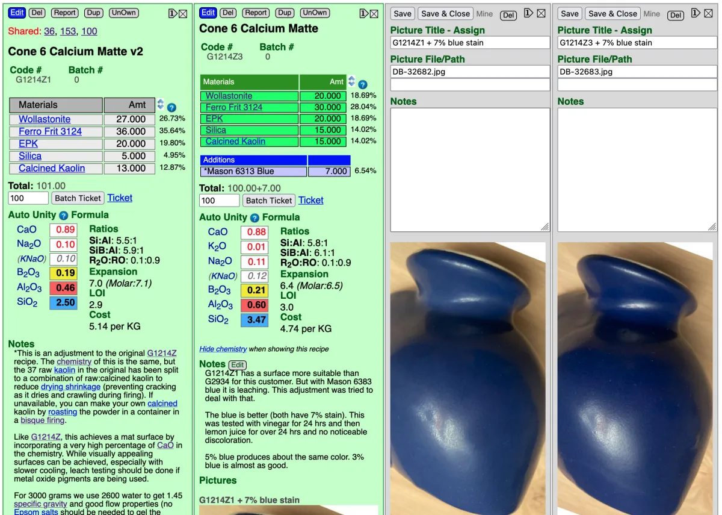Click the DB-32683.jpg file path field
Screen dimensions: 722x515
click(637, 72)
